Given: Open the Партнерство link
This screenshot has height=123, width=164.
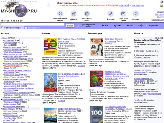Looking at the screenshot, I should tap(157, 20).
